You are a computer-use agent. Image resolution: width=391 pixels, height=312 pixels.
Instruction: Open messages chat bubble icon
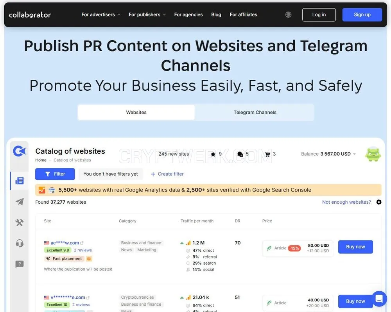(x=240, y=154)
